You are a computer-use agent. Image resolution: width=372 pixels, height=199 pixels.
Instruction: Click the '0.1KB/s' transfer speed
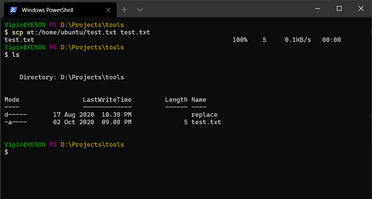(298, 40)
